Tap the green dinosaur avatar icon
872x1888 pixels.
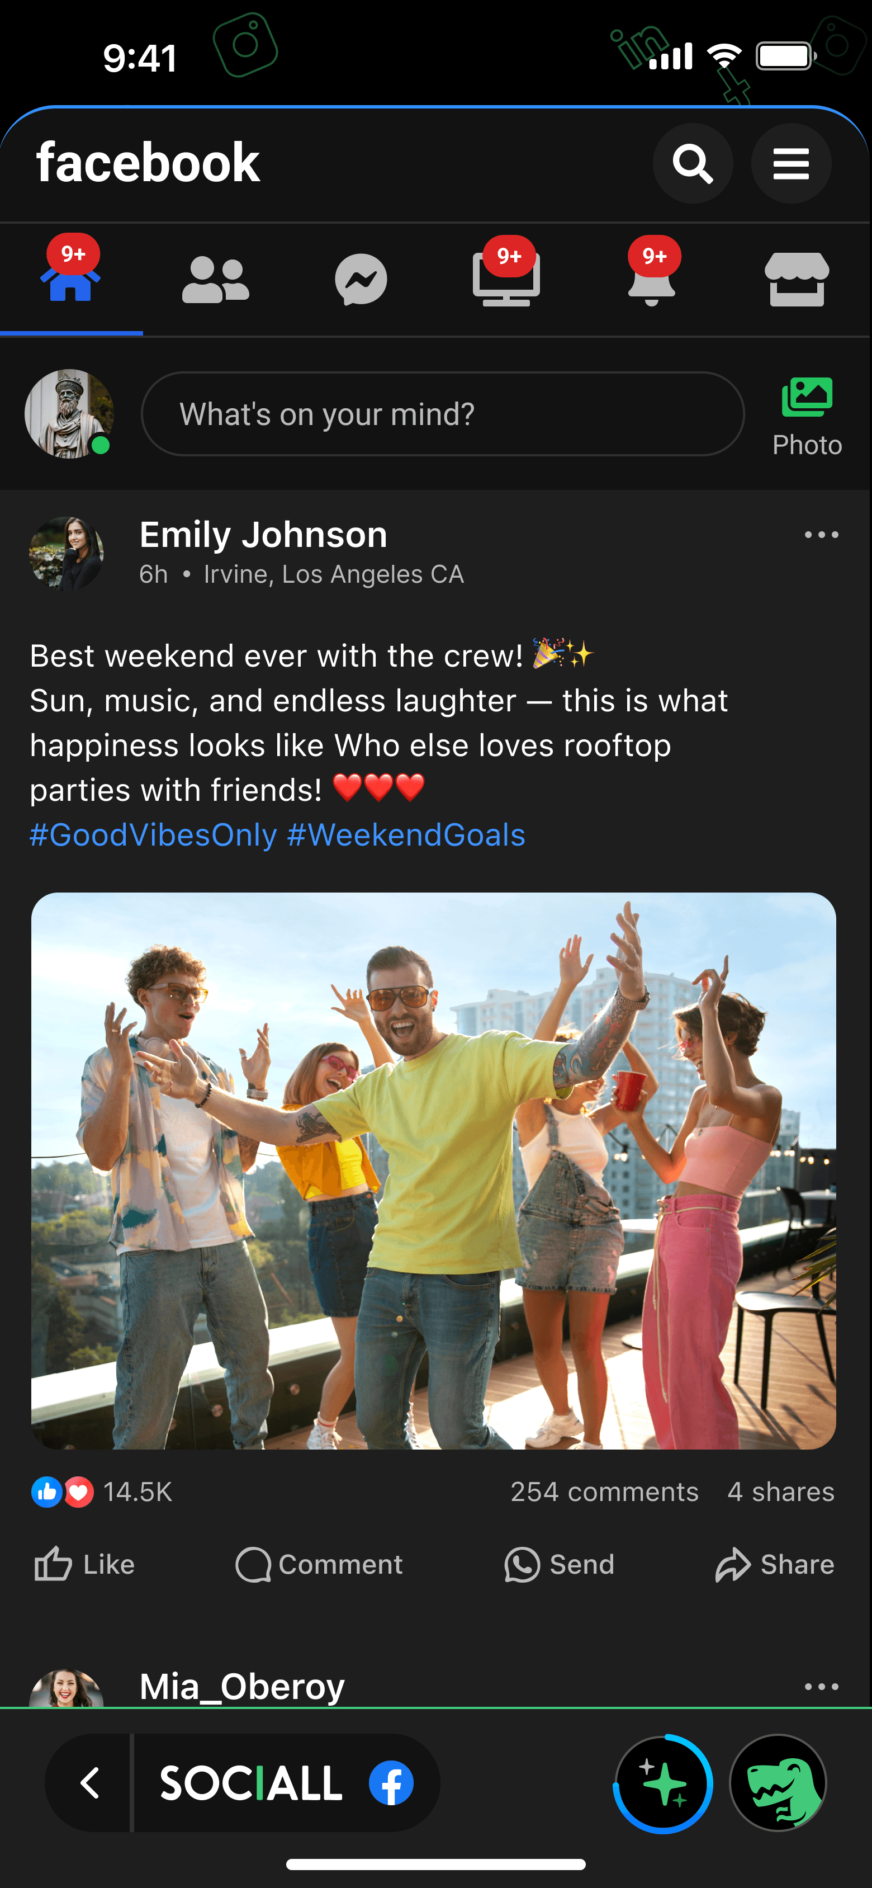pyautogui.click(x=778, y=1782)
